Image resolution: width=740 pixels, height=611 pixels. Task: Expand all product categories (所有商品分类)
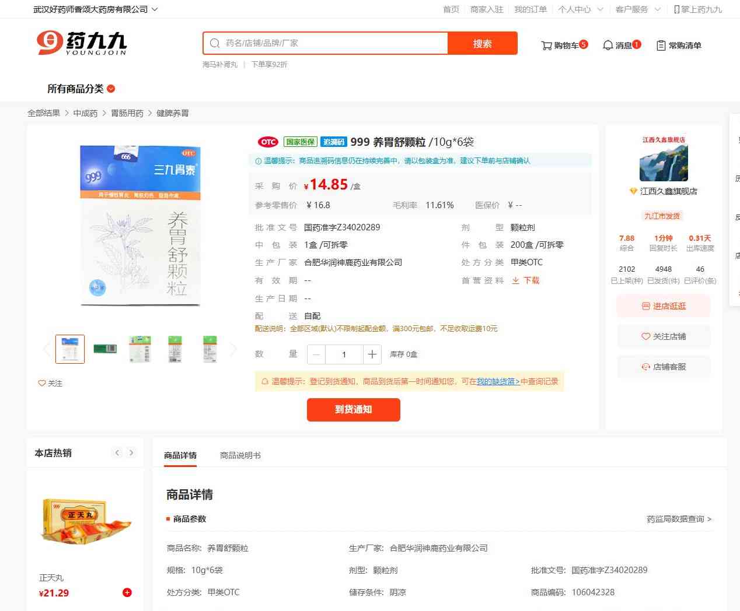81,89
